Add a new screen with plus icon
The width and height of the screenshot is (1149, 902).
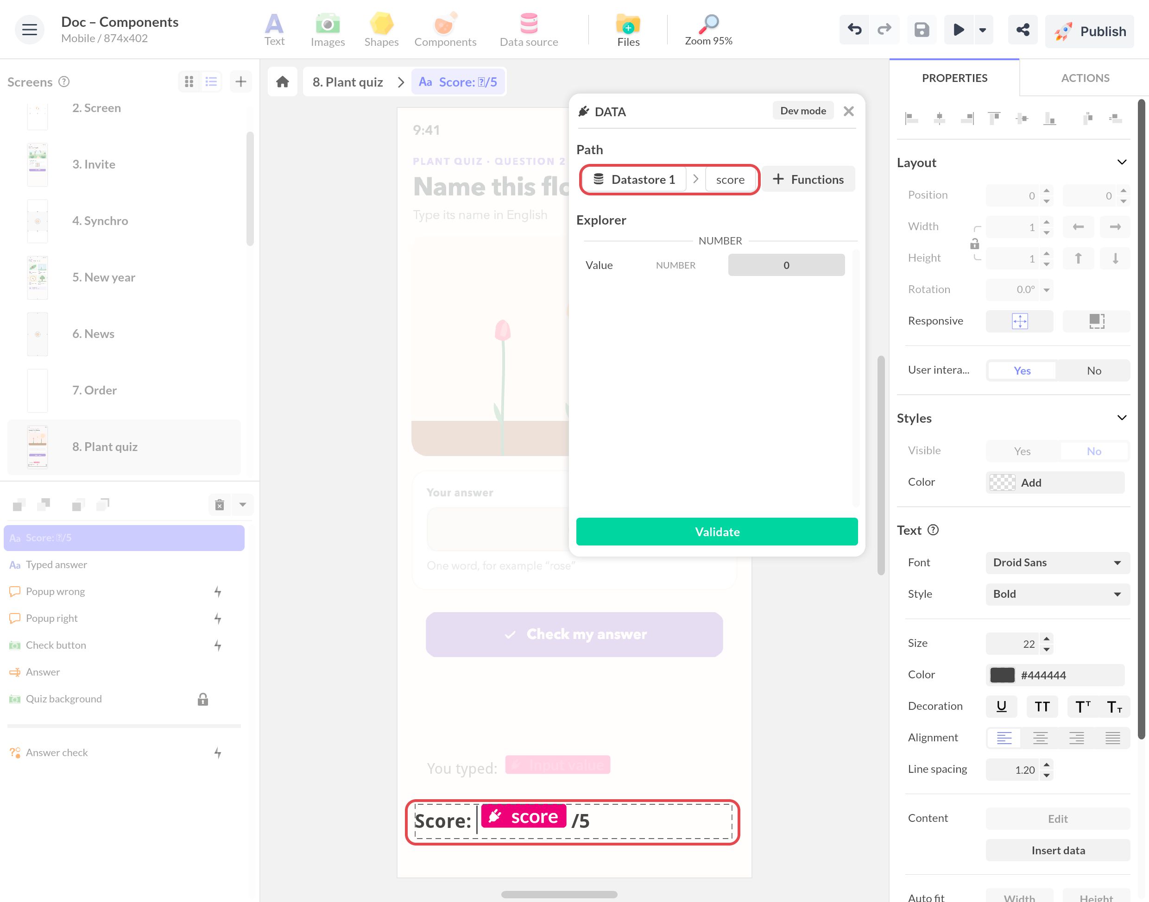(241, 82)
